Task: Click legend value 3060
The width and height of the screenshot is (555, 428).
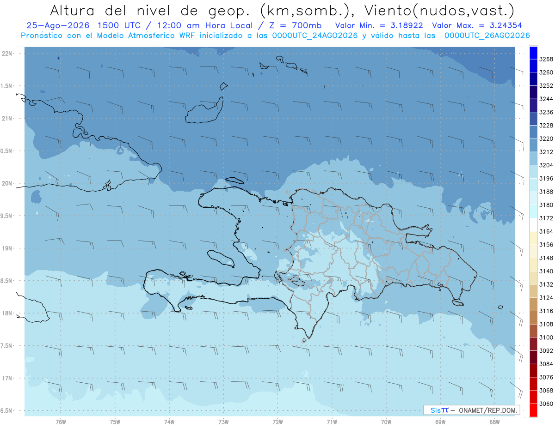Action: tap(546, 404)
